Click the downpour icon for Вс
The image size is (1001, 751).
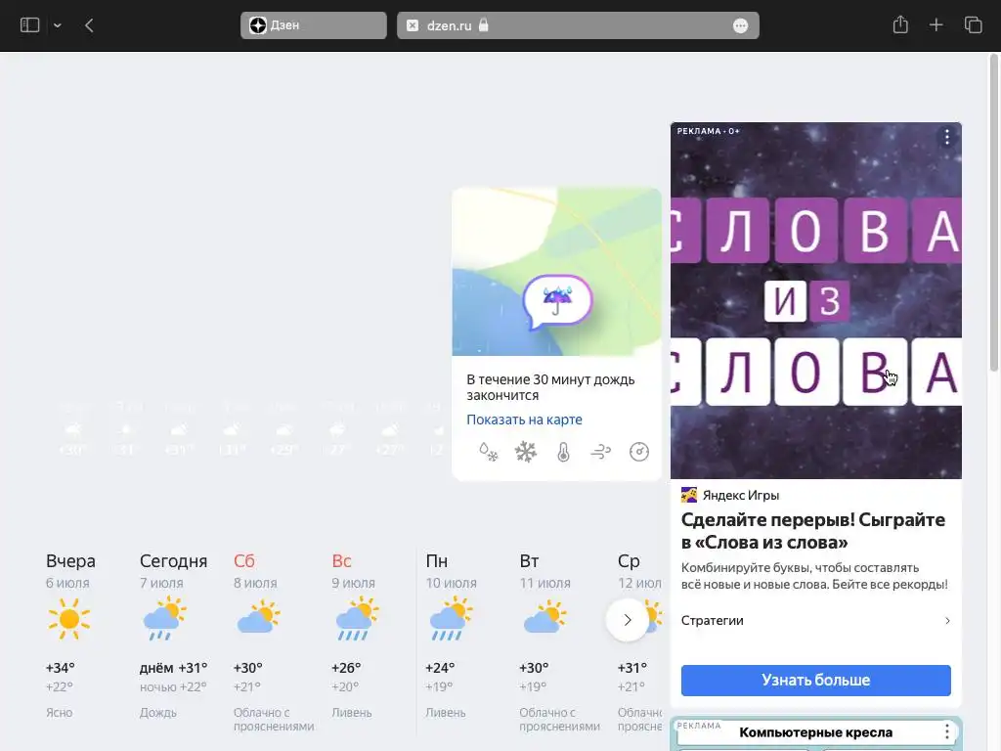click(x=357, y=618)
